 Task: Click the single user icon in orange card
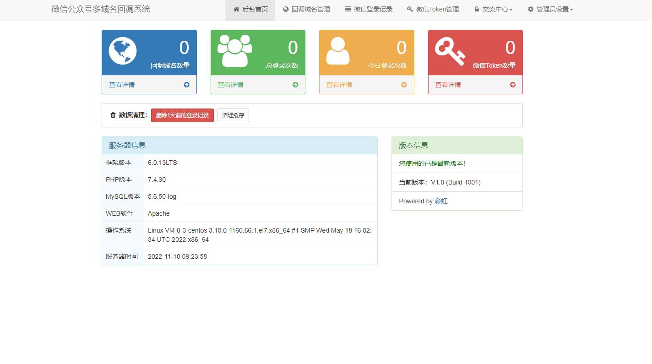click(x=338, y=51)
